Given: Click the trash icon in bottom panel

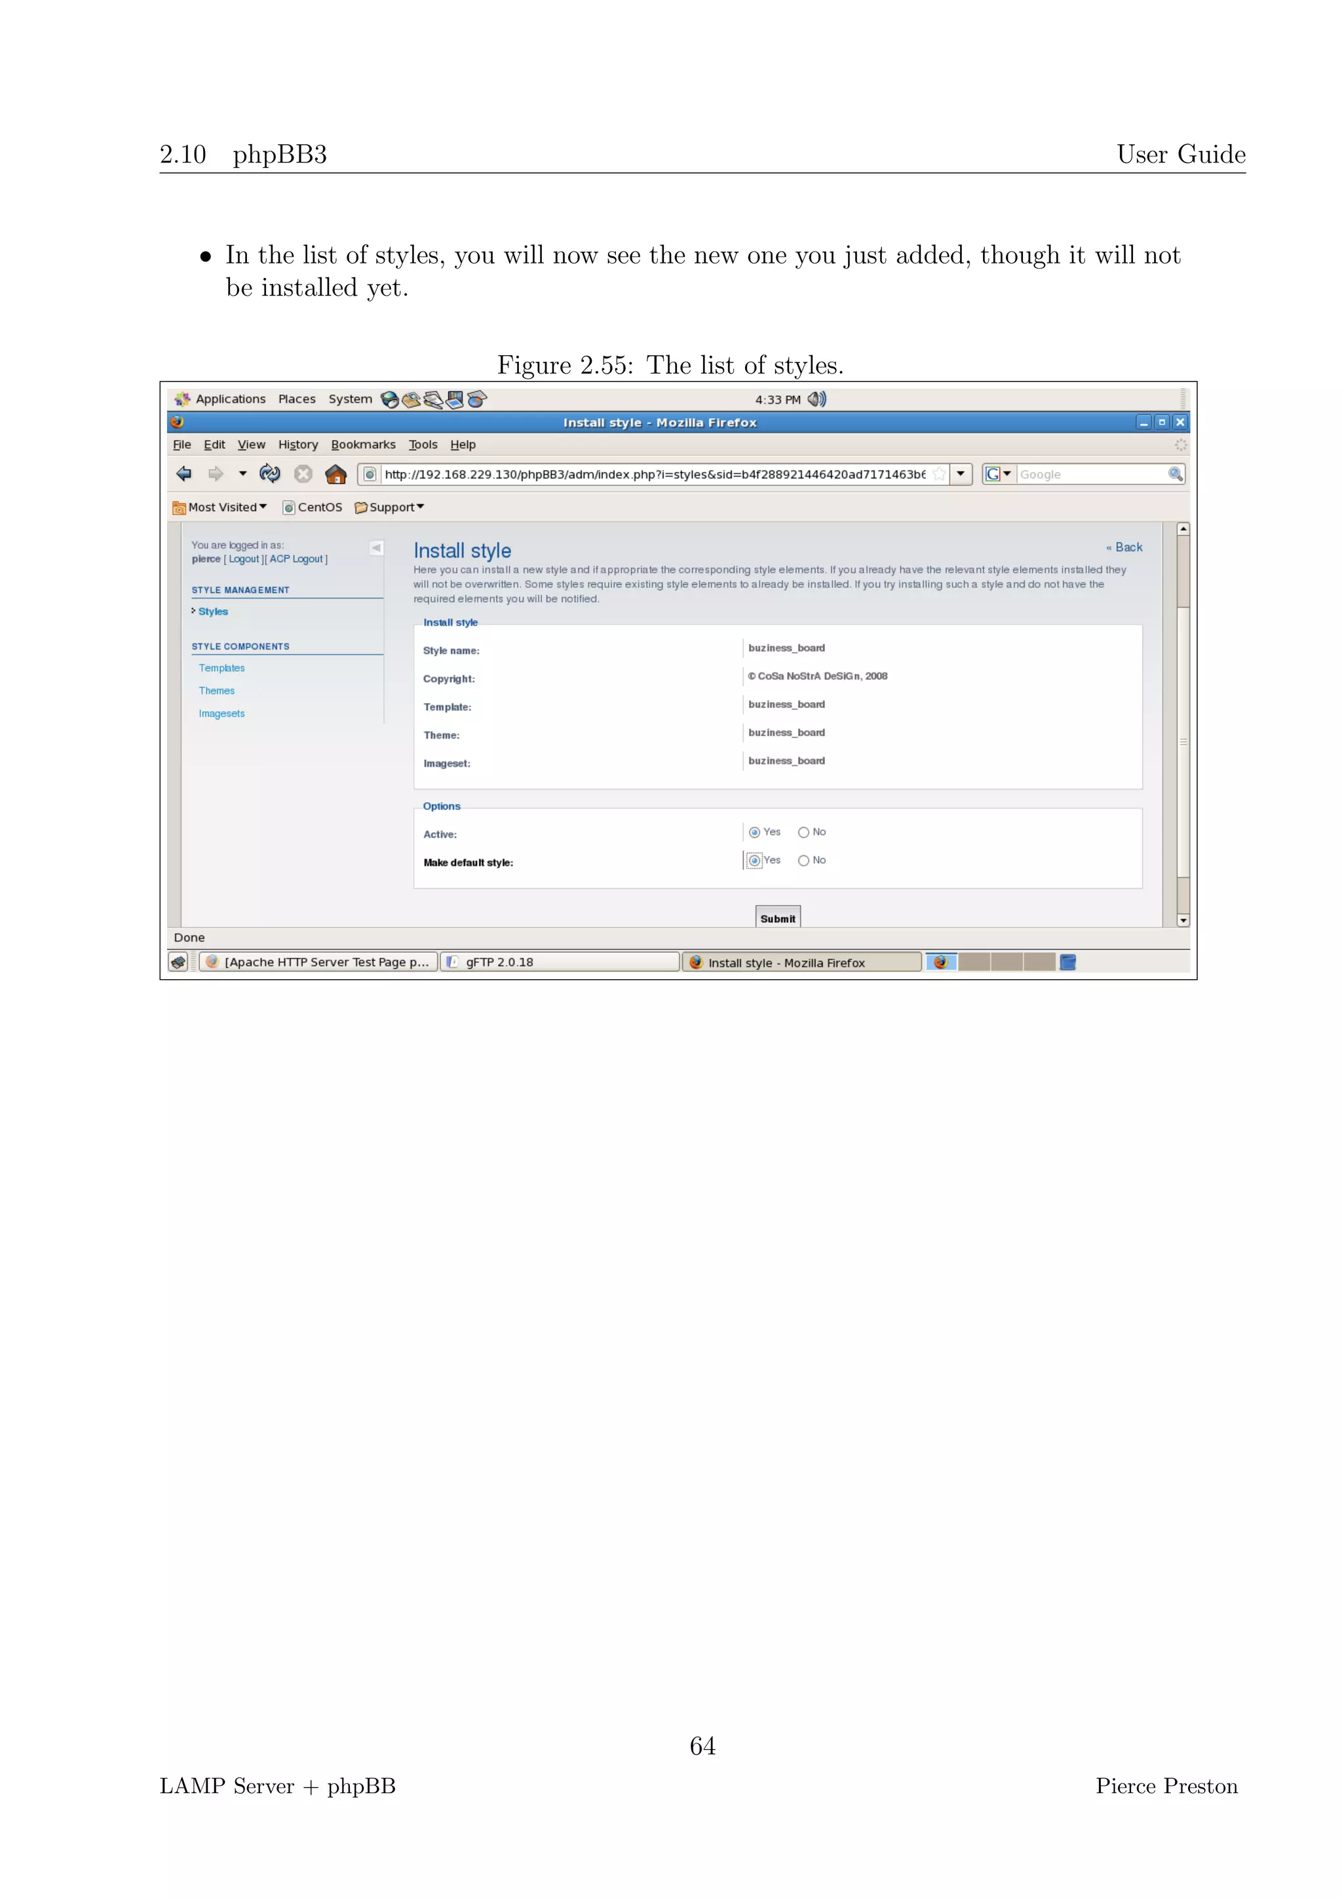Looking at the screenshot, I should pyautogui.click(x=1067, y=962).
